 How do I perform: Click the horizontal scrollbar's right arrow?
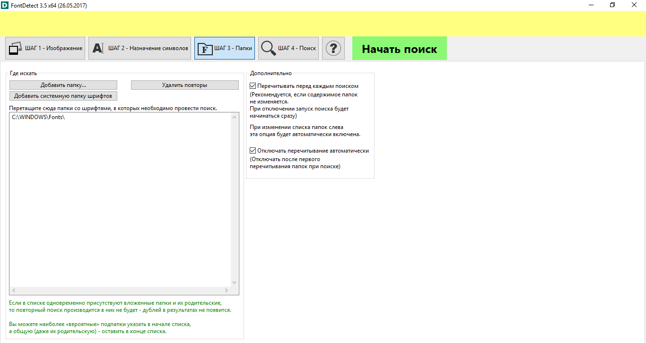(x=227, y=291)
